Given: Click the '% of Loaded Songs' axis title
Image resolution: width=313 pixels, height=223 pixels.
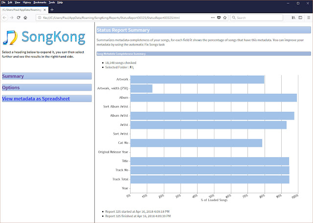Looking at the screenshot, I should (x=214, y=200).
